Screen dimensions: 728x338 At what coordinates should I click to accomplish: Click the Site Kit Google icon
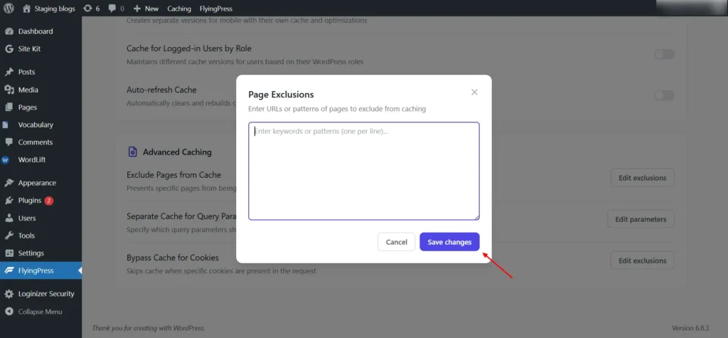(x=9, y=49)
